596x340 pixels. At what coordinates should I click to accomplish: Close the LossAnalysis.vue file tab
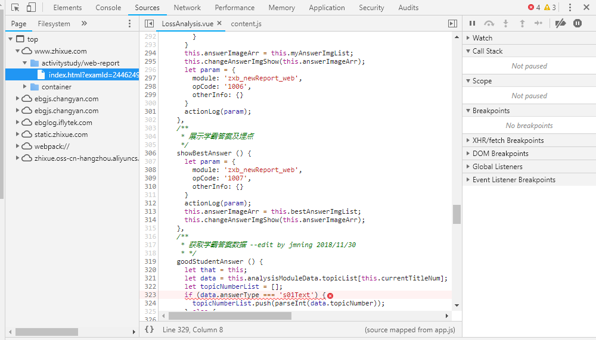click(219, 23)
